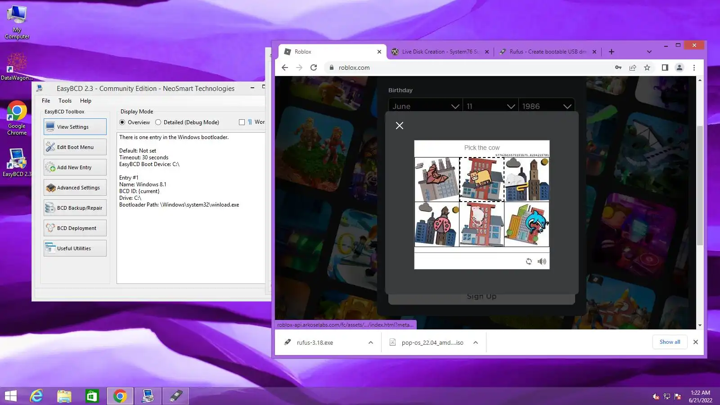720x405 pixels.
Task: Open File Explorer from the taskbar
Action: (x=64, y=396)
